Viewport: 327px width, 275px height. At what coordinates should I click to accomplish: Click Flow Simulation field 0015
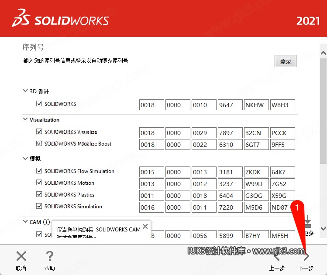coord(151,172)
